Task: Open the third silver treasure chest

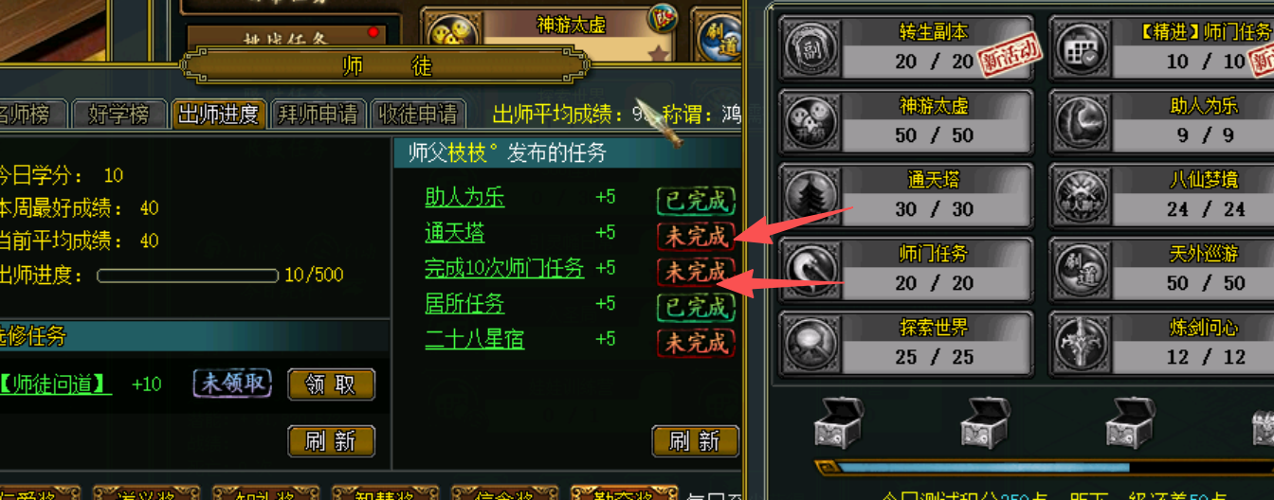Action: point(1132,422)
